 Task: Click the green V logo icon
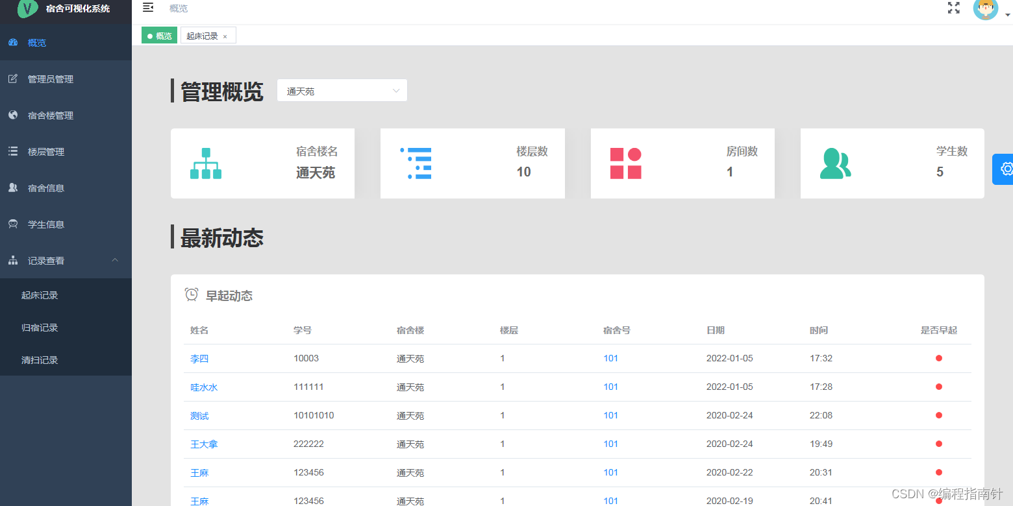pos(27,8)
